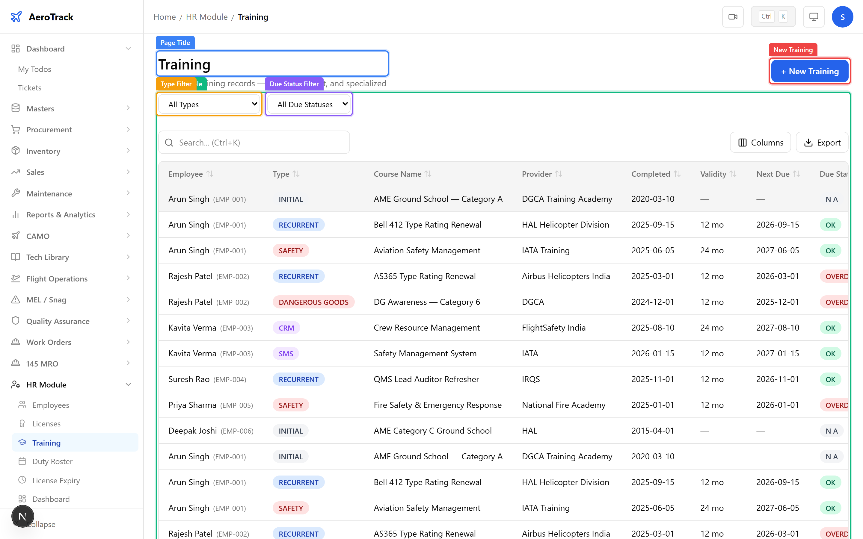Screen dimensions: 863x539
Task: Click the Procurement shopping cart icon
Action: 15,129
